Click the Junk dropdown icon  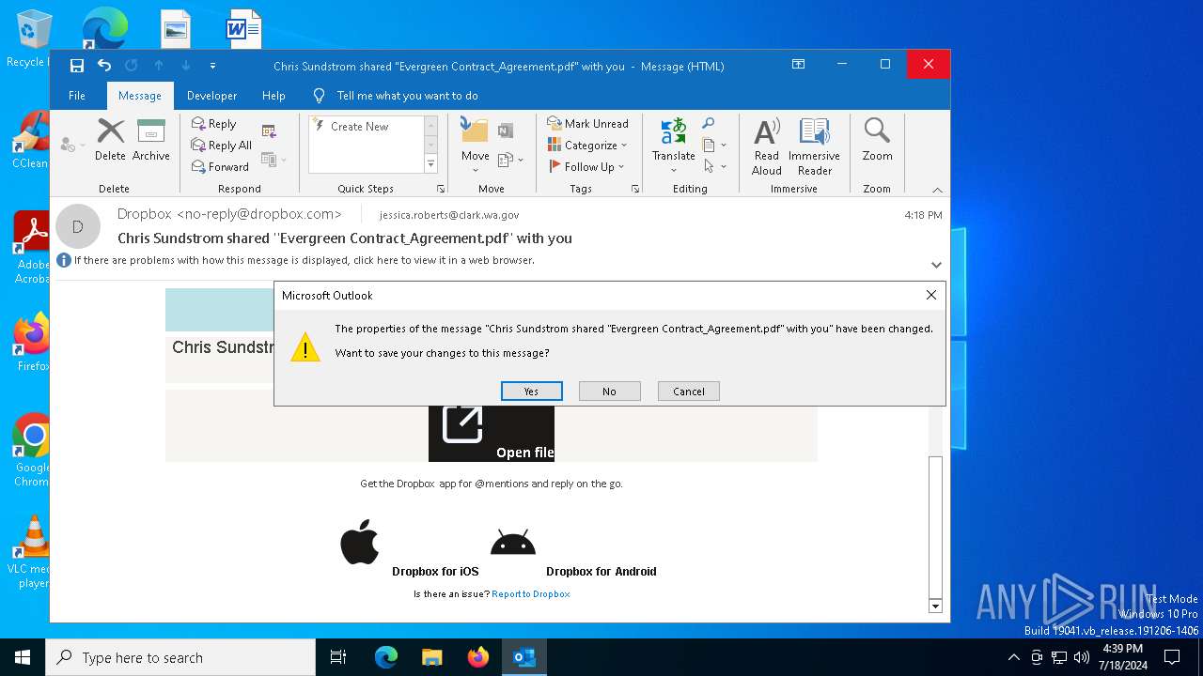tap(71, 145)
